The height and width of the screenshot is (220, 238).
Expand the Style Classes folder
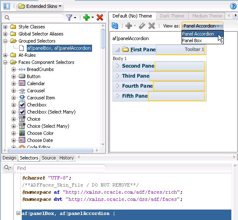(x=5, y=27)
